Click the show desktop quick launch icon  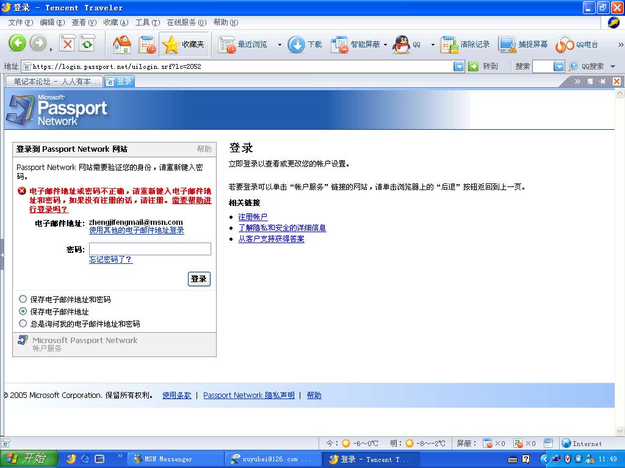(99, 459)
